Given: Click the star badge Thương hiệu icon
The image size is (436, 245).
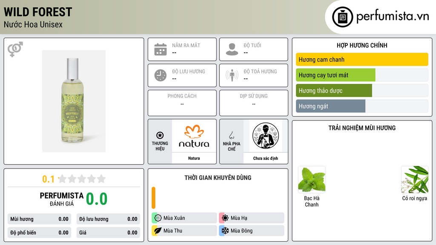Looking at the screenshot, I should click(160, 135).
